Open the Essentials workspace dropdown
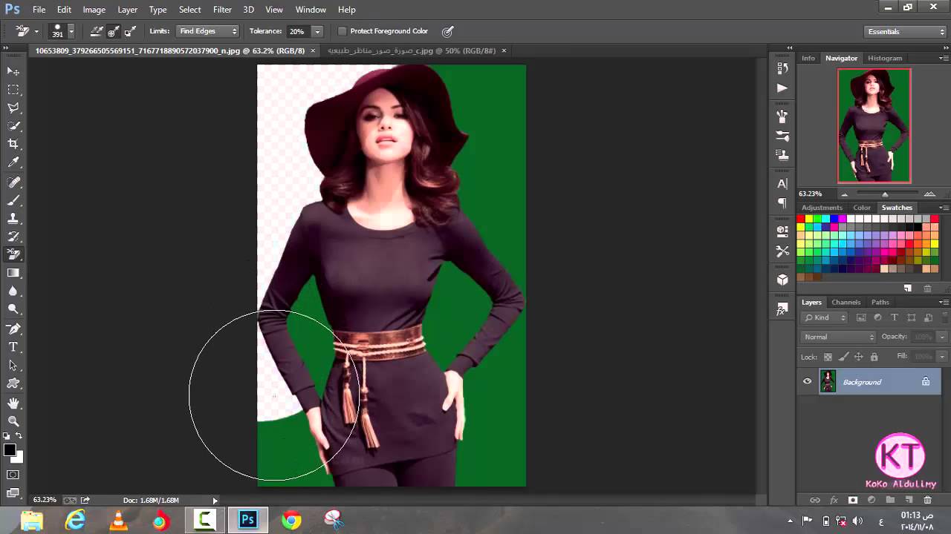The height and width of the screenshot is (534, 951). 906,31
